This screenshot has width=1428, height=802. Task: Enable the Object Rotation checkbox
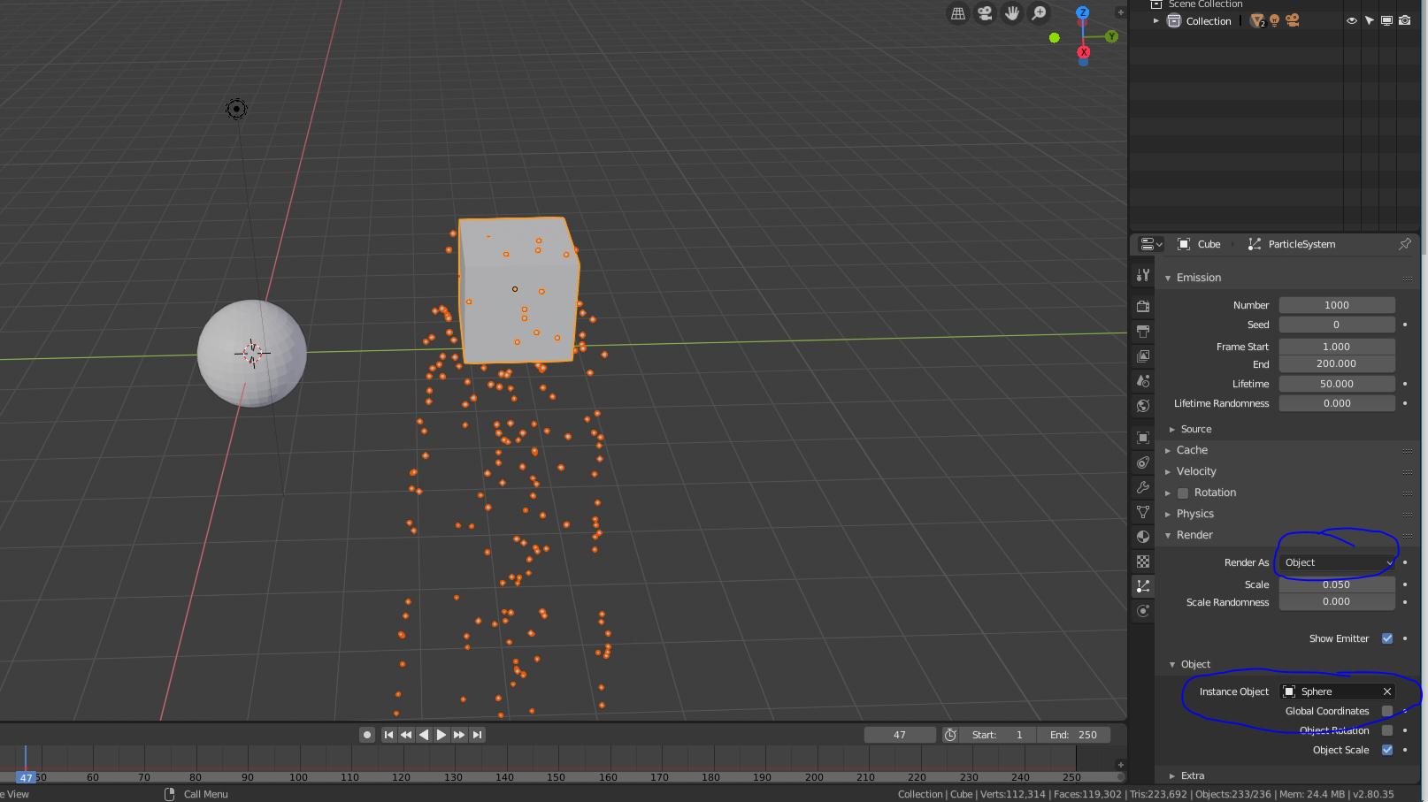(x=1387, y=730)
